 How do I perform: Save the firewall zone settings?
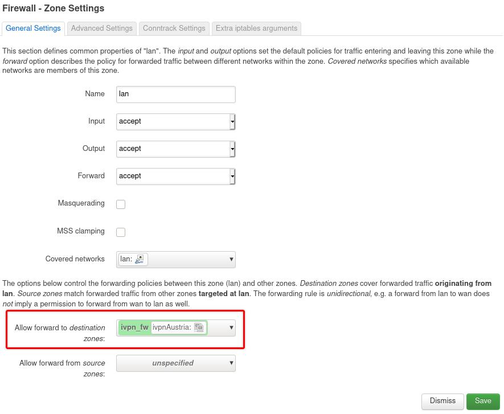click(x=483, y=401)
